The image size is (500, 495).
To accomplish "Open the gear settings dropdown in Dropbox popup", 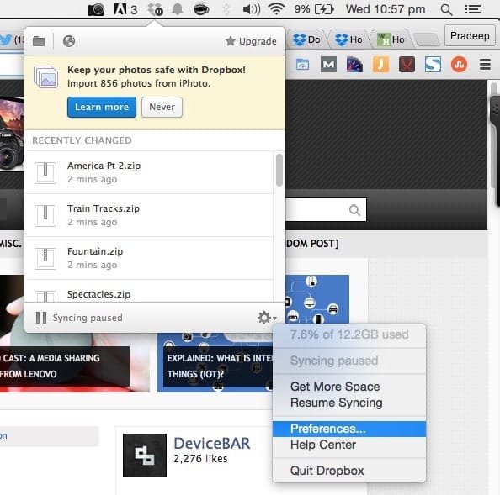I will [x=267, y=318].
